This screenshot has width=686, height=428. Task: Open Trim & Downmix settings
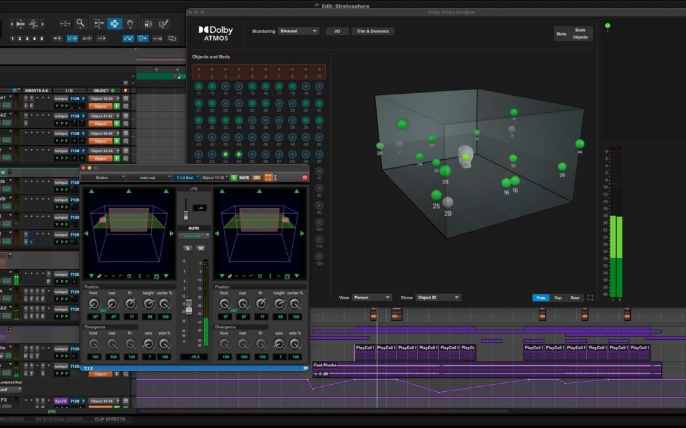tap(373, 31)
